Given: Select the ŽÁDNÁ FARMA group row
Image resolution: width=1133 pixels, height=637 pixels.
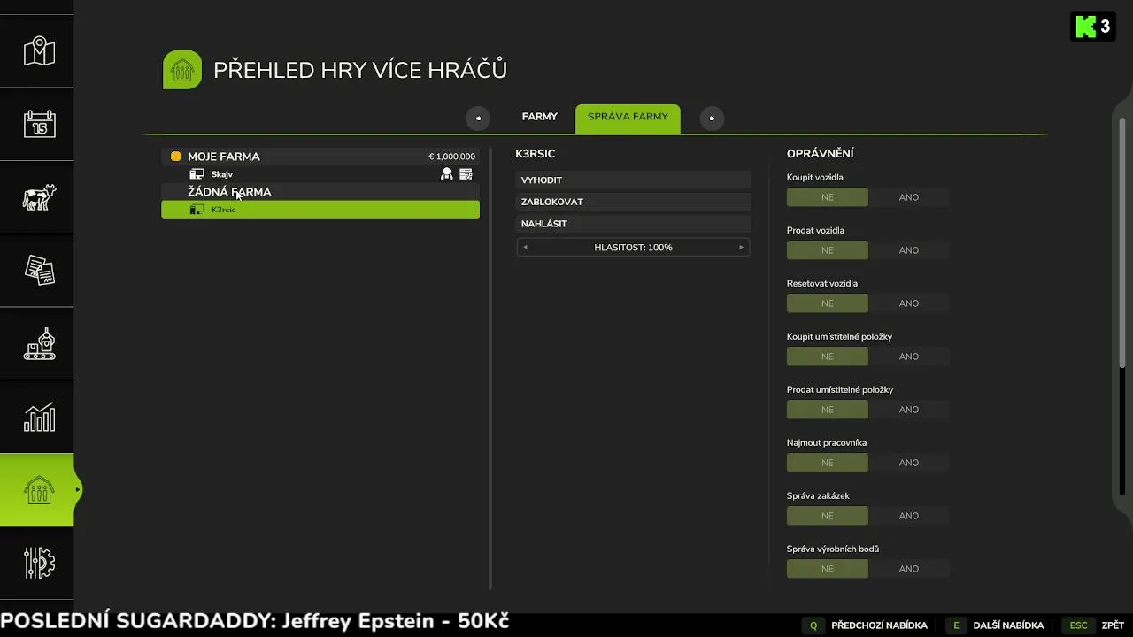Looking at the screenshot, I should click(320, 192).
